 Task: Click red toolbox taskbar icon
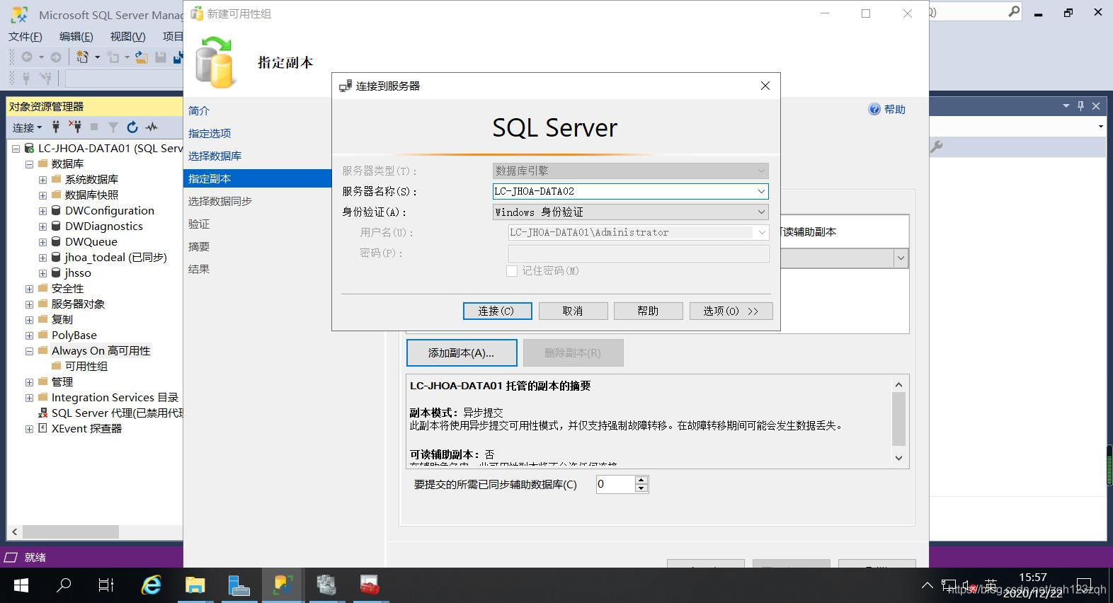[x=370, y=585]
